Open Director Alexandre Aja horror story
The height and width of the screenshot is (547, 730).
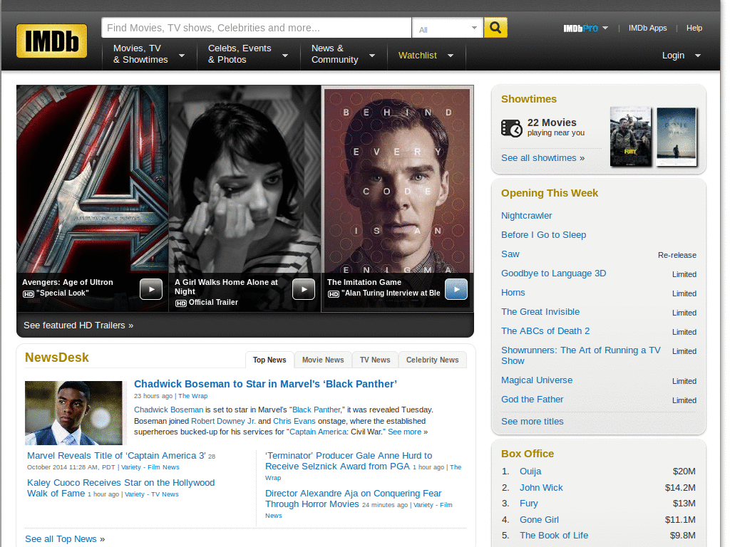click(x=353, y=499)
